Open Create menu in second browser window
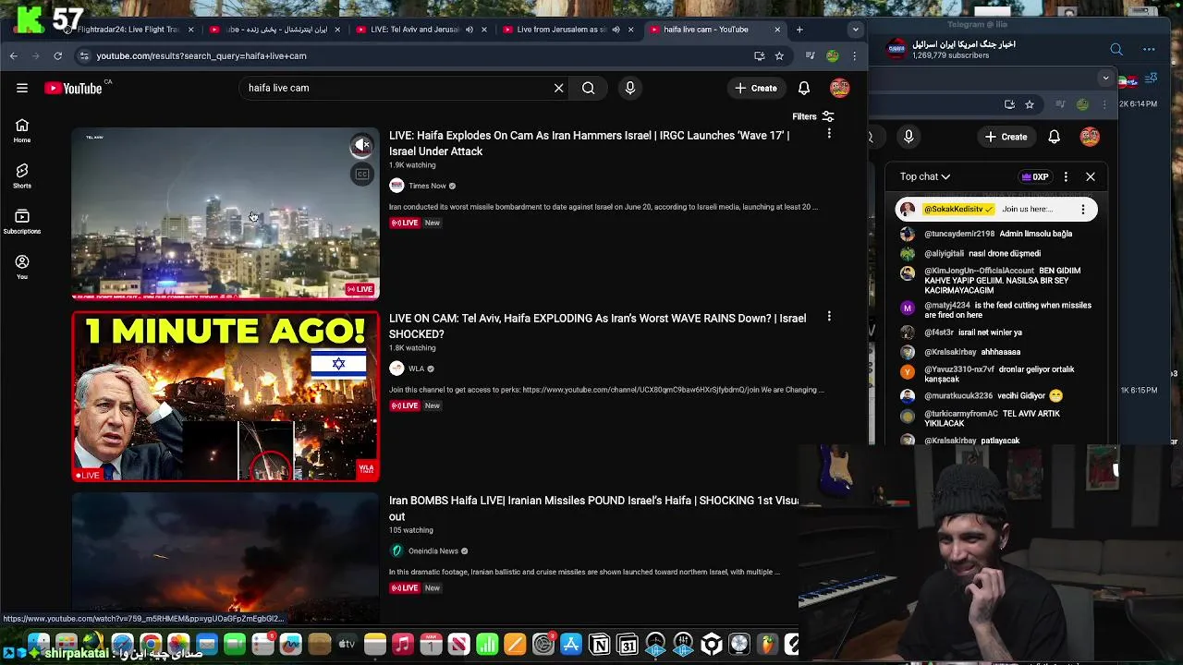Screen dimensions: 1183x665 click(1006, 137)
